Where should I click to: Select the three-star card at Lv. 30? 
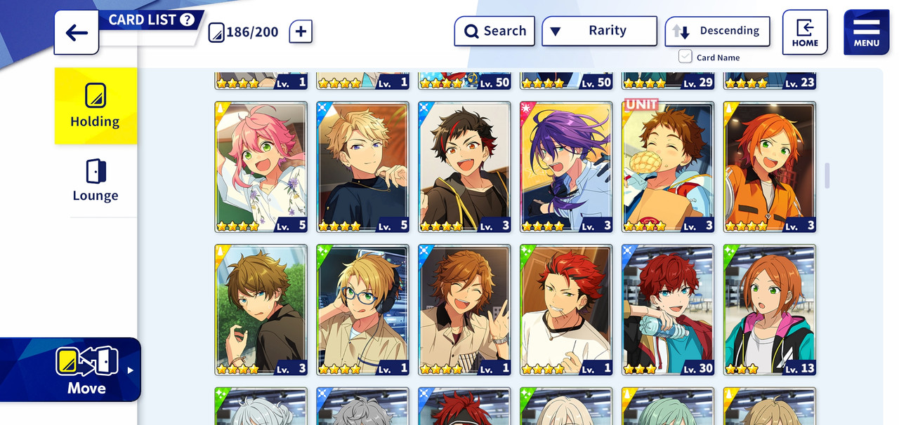(x=668, y=310)
